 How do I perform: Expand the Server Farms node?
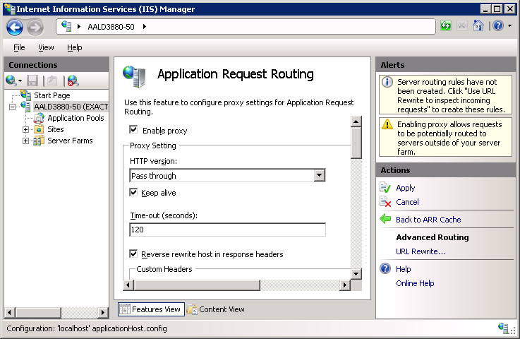click(x=25, y=141)
